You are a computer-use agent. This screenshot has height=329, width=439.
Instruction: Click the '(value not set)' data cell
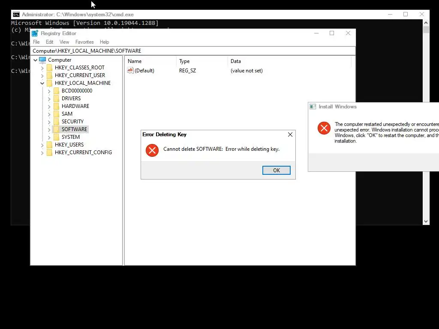point(247,71)
